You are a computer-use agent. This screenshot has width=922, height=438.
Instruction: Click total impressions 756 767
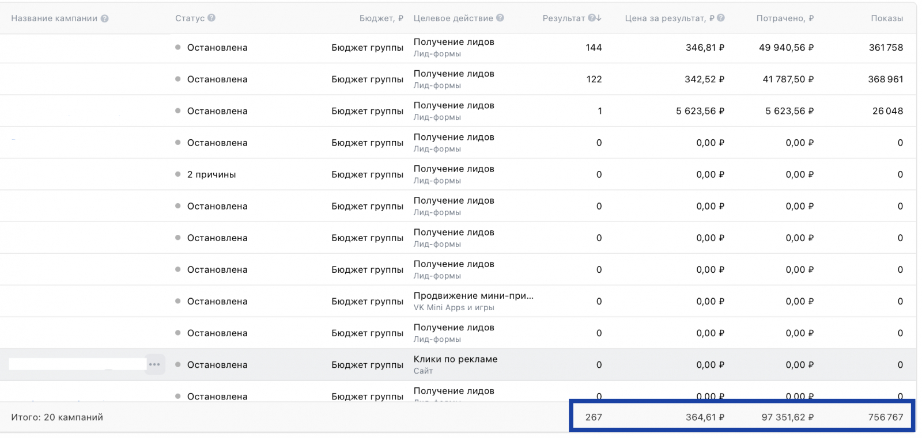coord(885,417)
